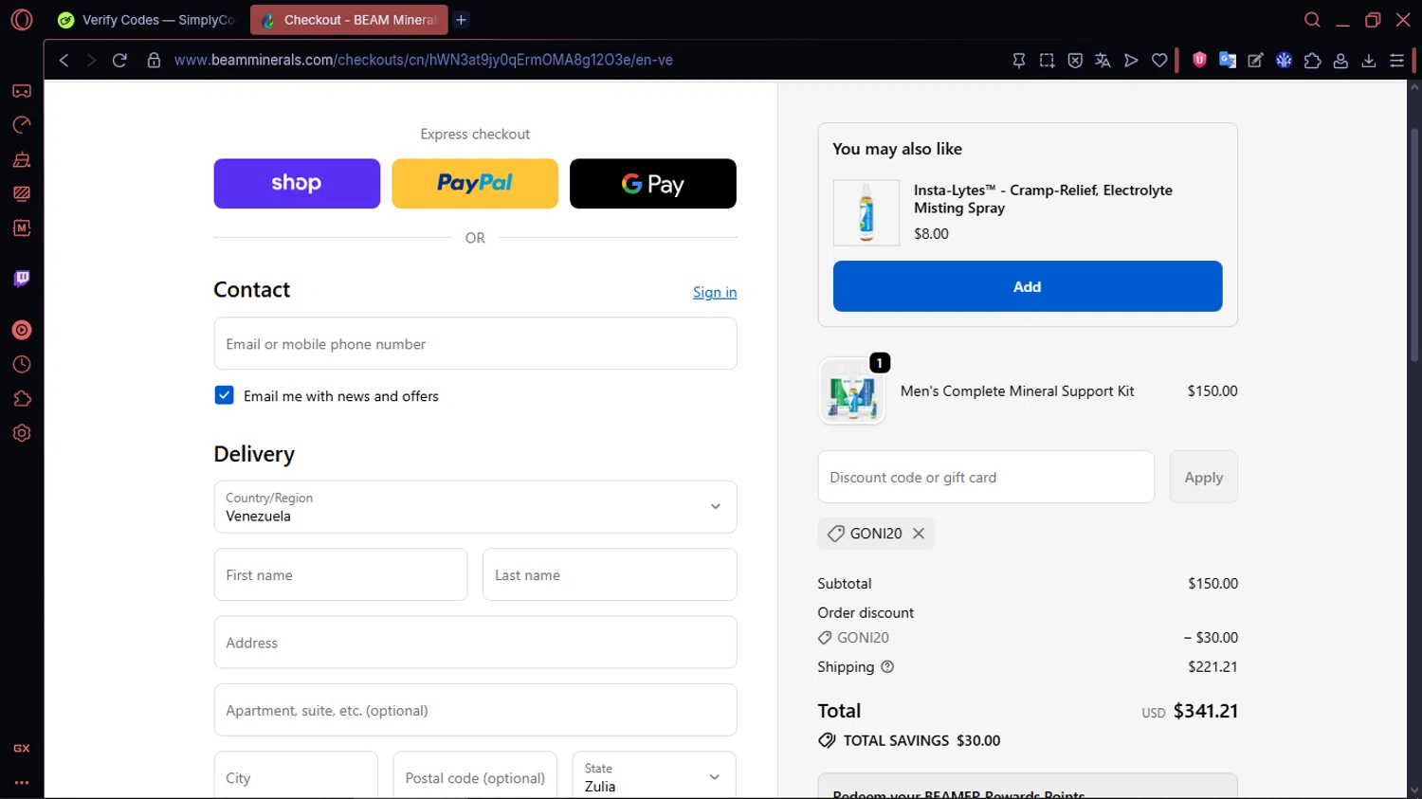Image resolution: width=1422 pixels, height=799 pixels.
Task: Focus the Discount code or gift card field
Action: point(986,477)
